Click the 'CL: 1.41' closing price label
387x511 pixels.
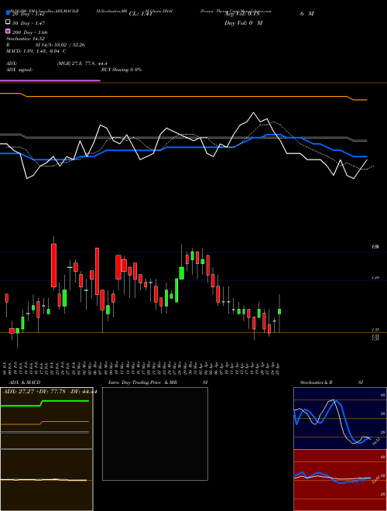[141, 14]
